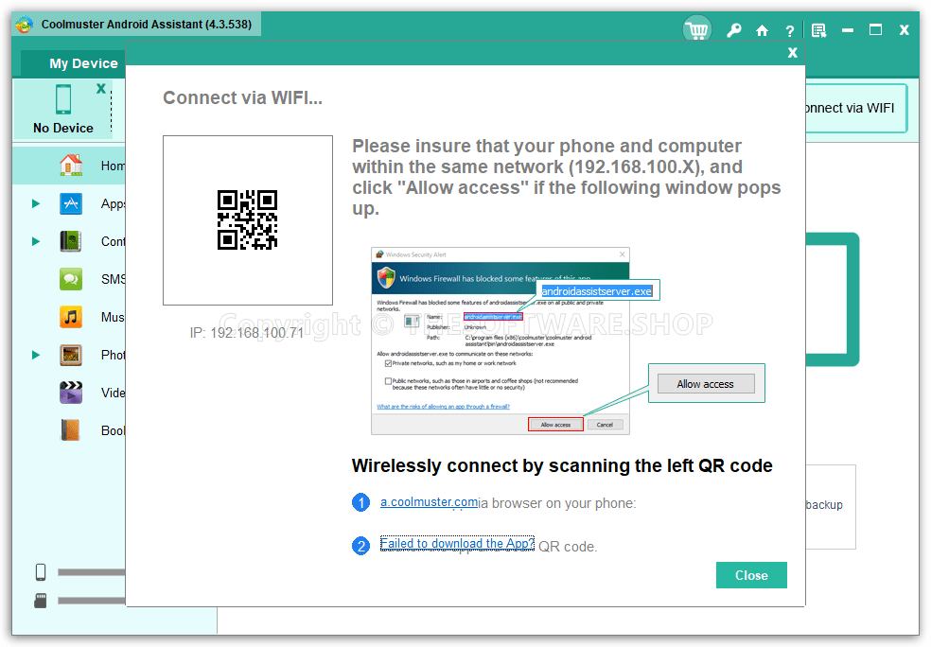Viewport: 931px width, 647px height.
Task: Expand the Contacts tree node arrow
Action: click(x=36, y=241)
